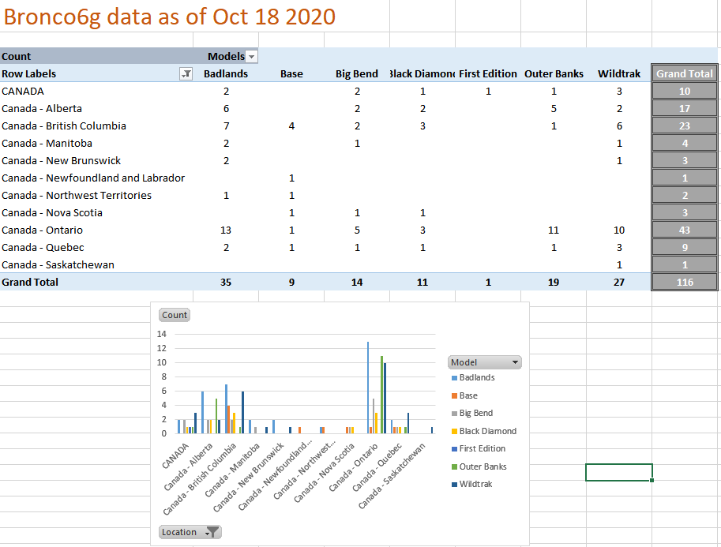This screenshot has height=547, width=721.
Task: Click the Canada - Ontario chart axis label
Action: pyautogui.click(x=353, y=467)
